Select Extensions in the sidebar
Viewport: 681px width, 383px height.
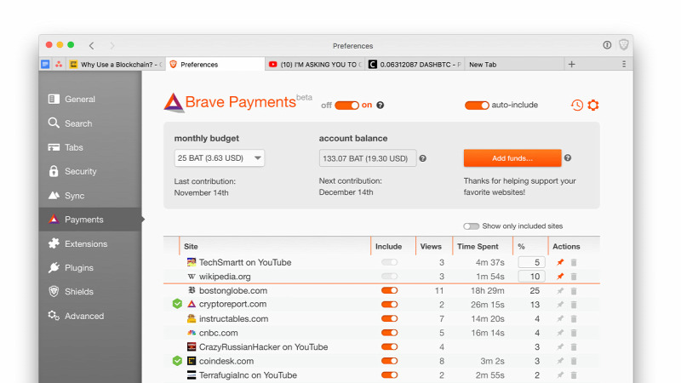point(77,243)
